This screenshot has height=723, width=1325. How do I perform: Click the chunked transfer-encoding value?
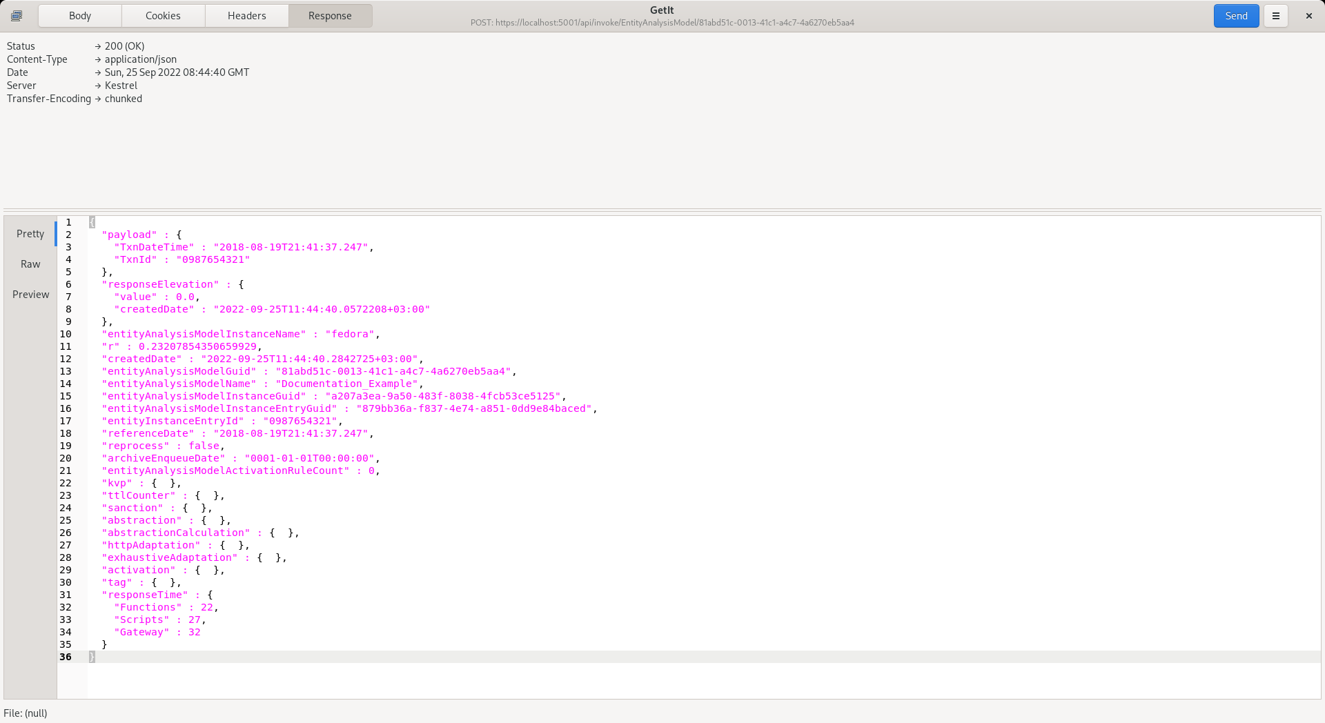tap(124, 99)
